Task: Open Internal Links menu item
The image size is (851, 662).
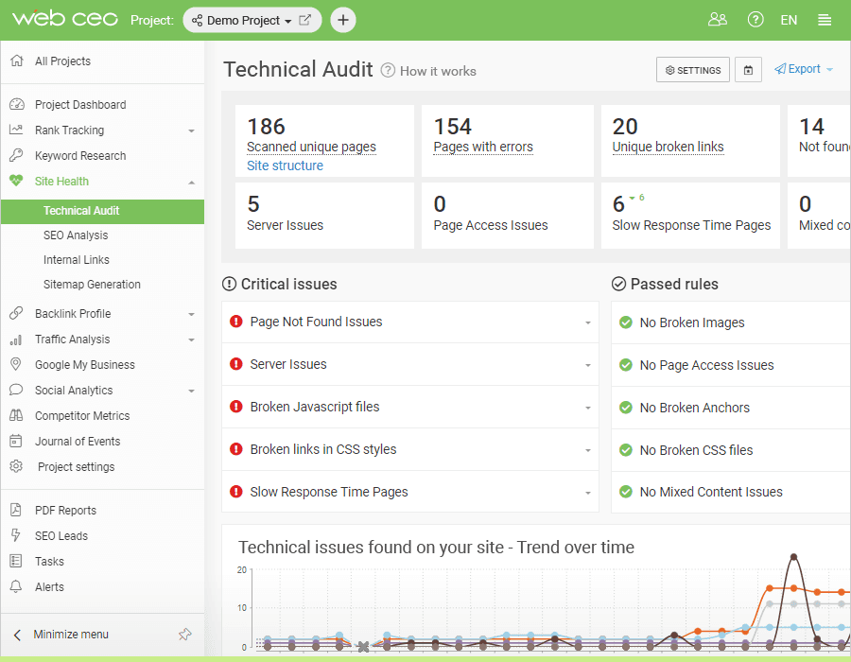Action: (76, 260)
